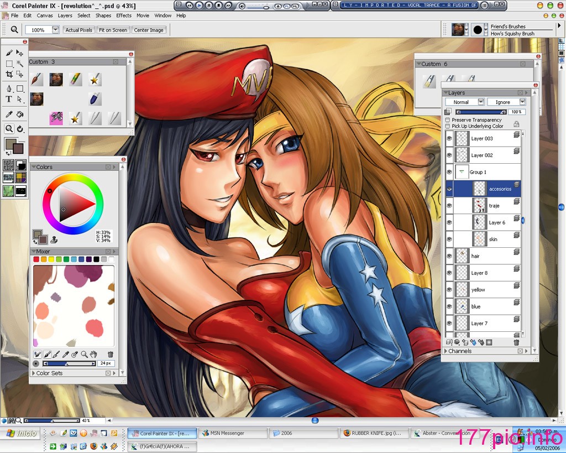This screenshot has width=566, height=453.
Task: Open the Inicio start button
Action: point(22,433)
